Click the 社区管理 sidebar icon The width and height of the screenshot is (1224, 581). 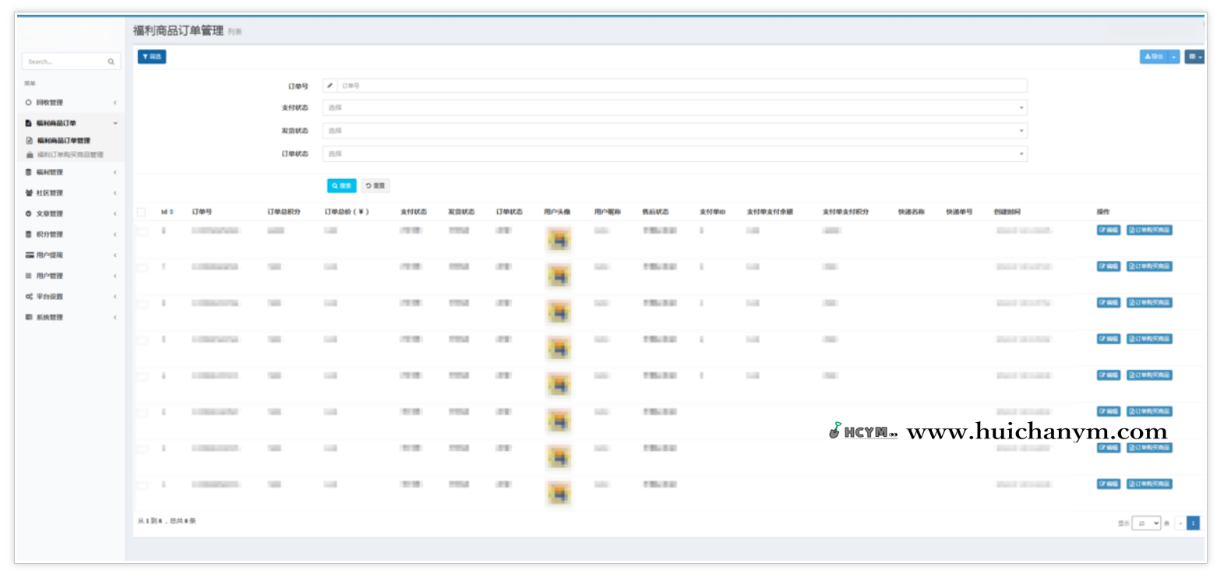click(x=29, y=193)
